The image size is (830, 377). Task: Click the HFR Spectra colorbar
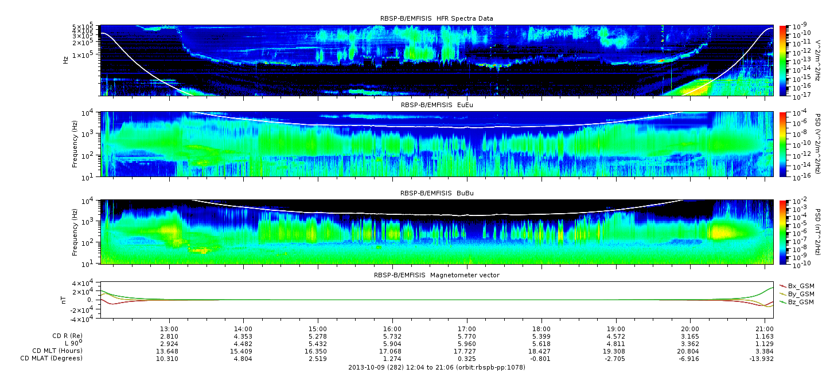coord(782,60)
